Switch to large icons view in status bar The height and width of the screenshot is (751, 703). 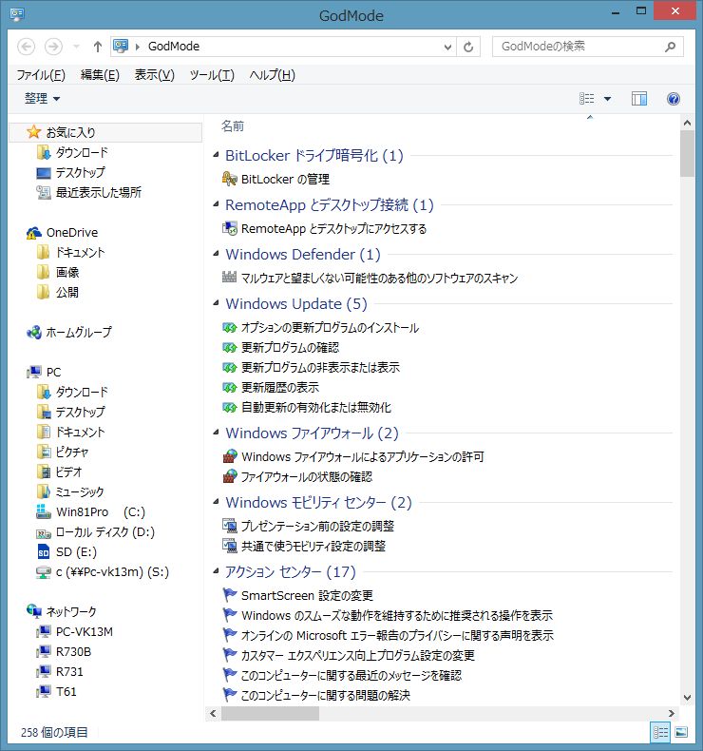(681, 732)
